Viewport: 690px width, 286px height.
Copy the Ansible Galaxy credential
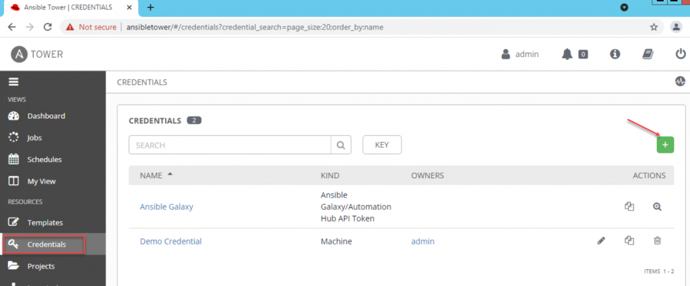[629, 207]
